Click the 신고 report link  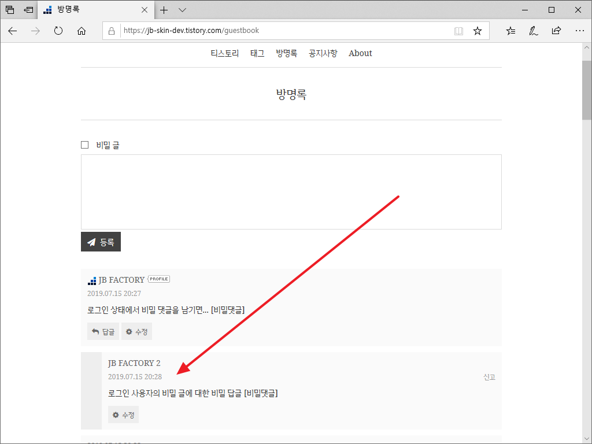(489, 377)
